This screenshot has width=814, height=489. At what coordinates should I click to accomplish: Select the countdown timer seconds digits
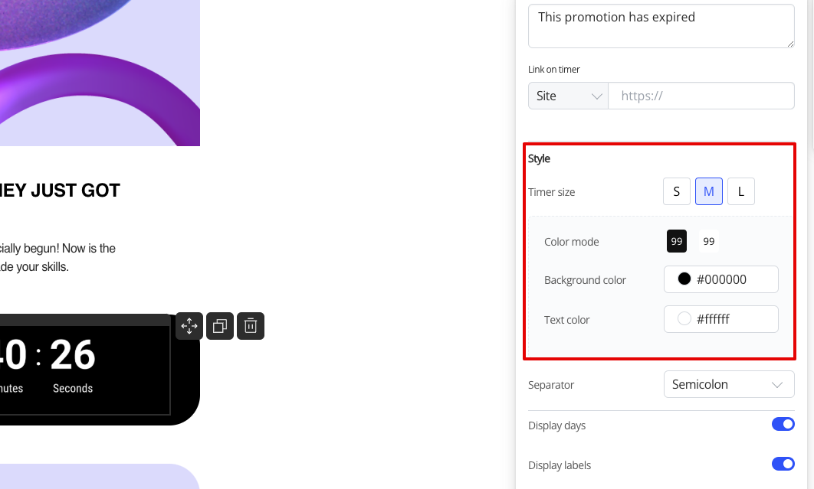(73, 355)
